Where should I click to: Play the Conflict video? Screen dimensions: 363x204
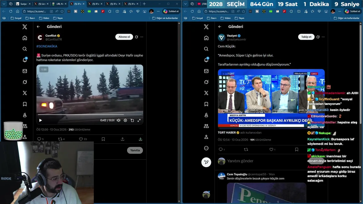(40, 120)
